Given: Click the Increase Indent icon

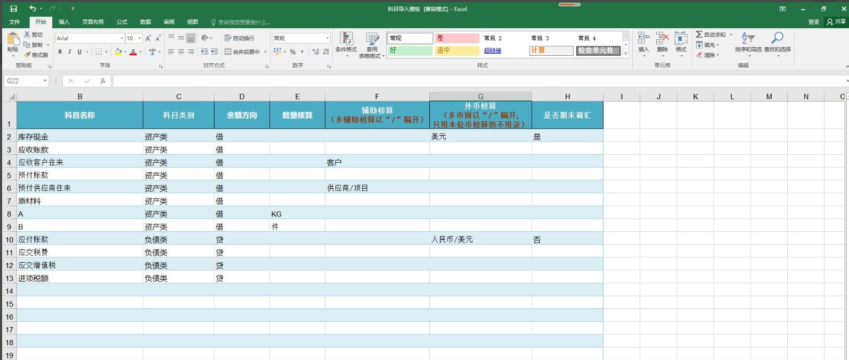Looking at the screenshot, I should (x=214, y=52).
